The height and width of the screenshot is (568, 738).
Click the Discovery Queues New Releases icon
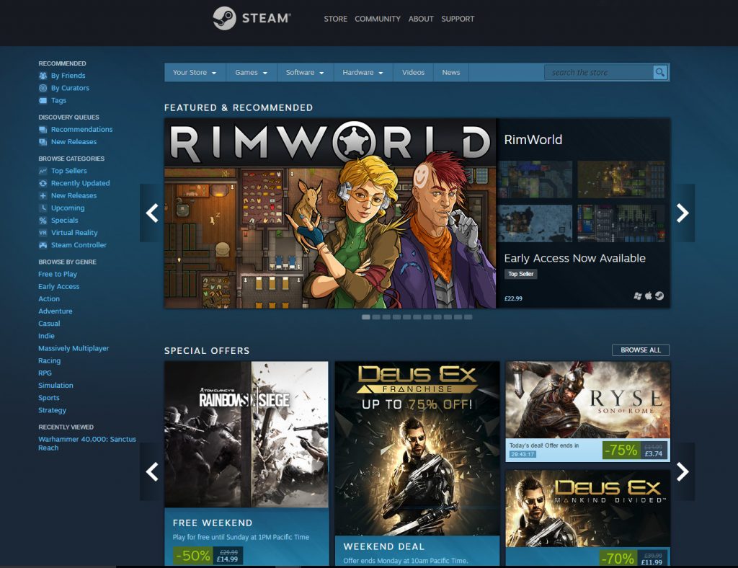tap(43, 142)
